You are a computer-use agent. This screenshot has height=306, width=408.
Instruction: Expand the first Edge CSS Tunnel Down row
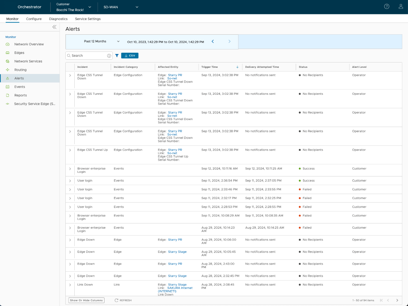70,76
